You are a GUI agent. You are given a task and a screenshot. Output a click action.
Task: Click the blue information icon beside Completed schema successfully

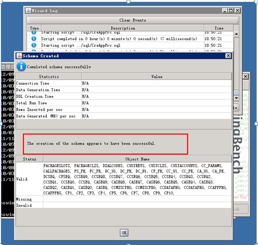pyautogui.click(x=21, y=67)
